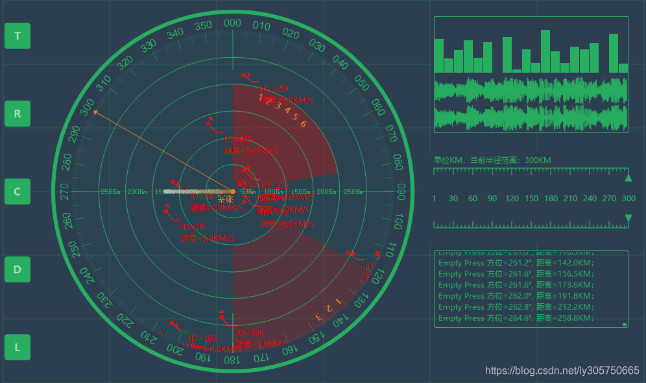Click the ID=459 target label text
Viewport: 646px width, 383px height.
coord(274,89)
